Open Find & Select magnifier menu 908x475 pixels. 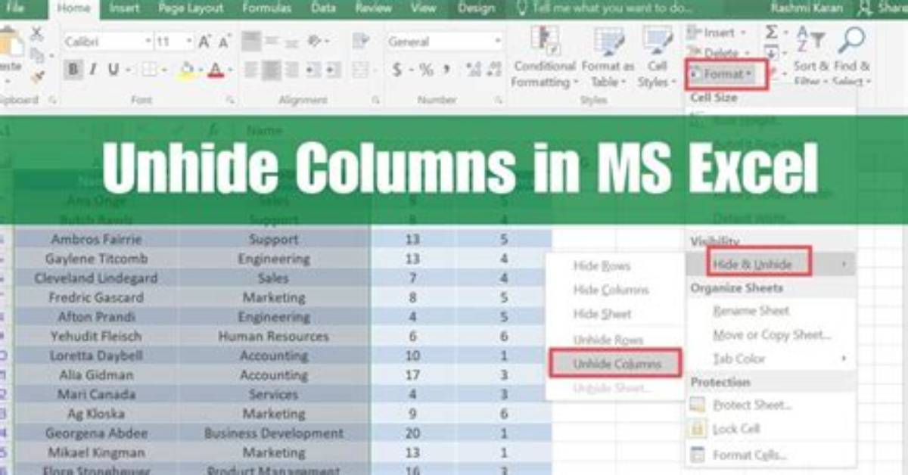[852, 57]
